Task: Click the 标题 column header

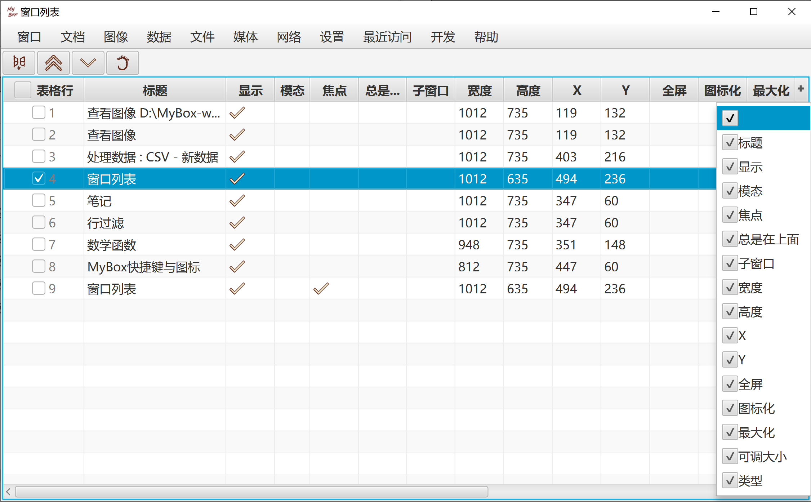Action: point(155,90)
